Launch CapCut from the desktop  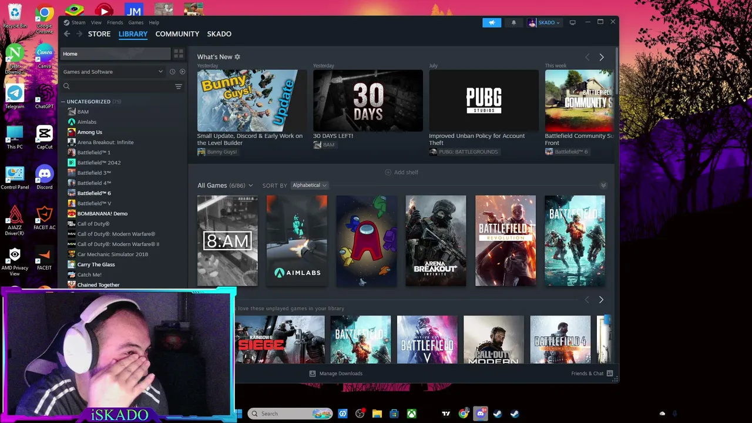point(44,137)
